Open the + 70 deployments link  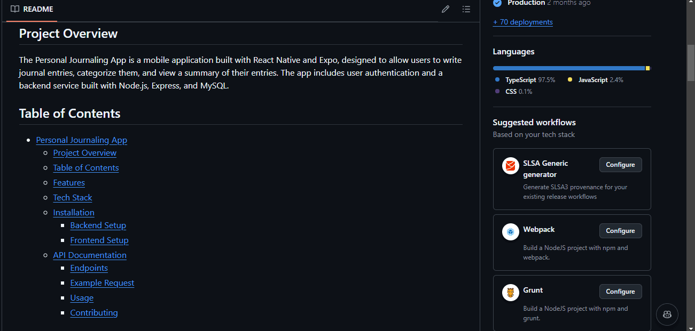coord(522,22)
